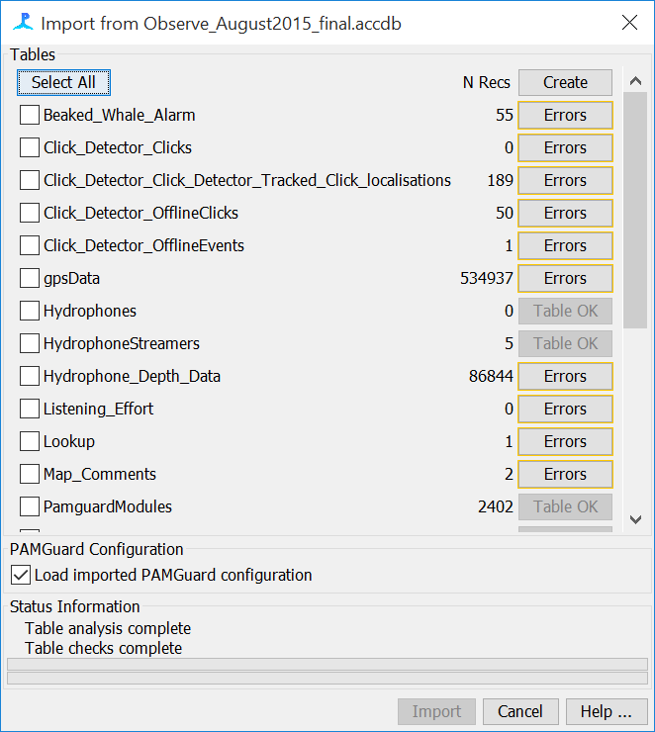View Errors for gpsData table
Viewport: 655px width, 732px height.
[565, 279]
